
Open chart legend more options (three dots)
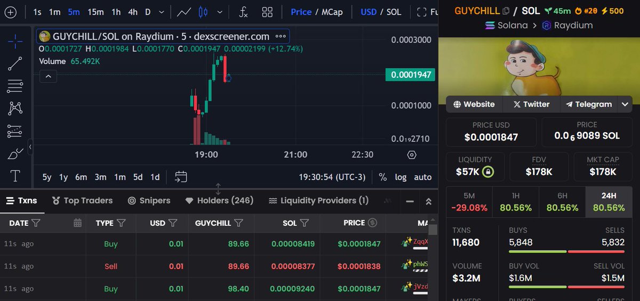click(280, 36)
